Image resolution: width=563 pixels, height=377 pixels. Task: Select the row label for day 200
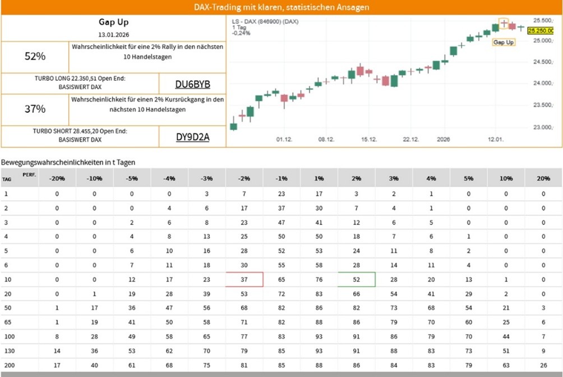coord(7,365)
